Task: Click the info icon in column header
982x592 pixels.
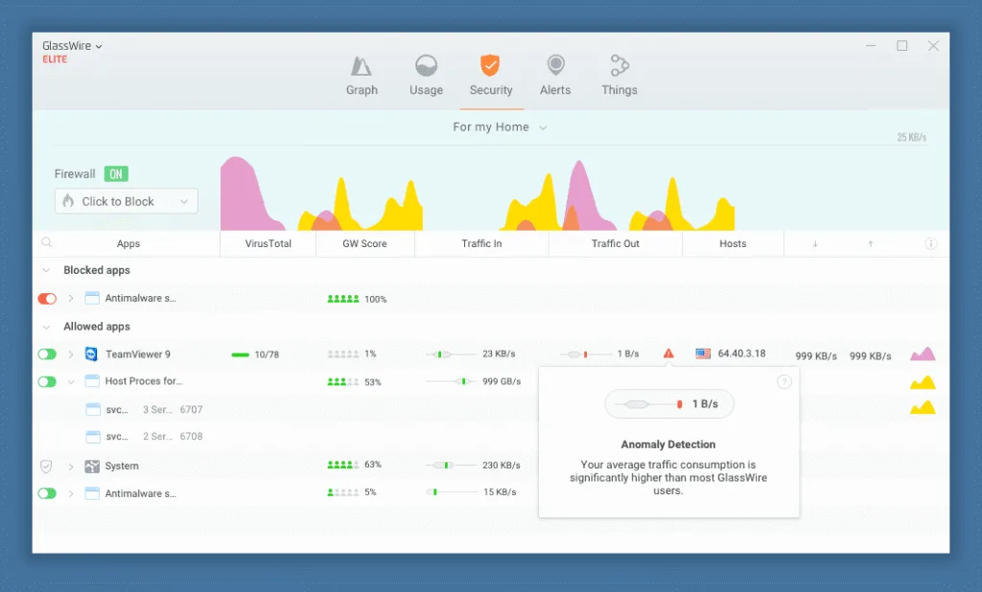Action: point(930,244)
